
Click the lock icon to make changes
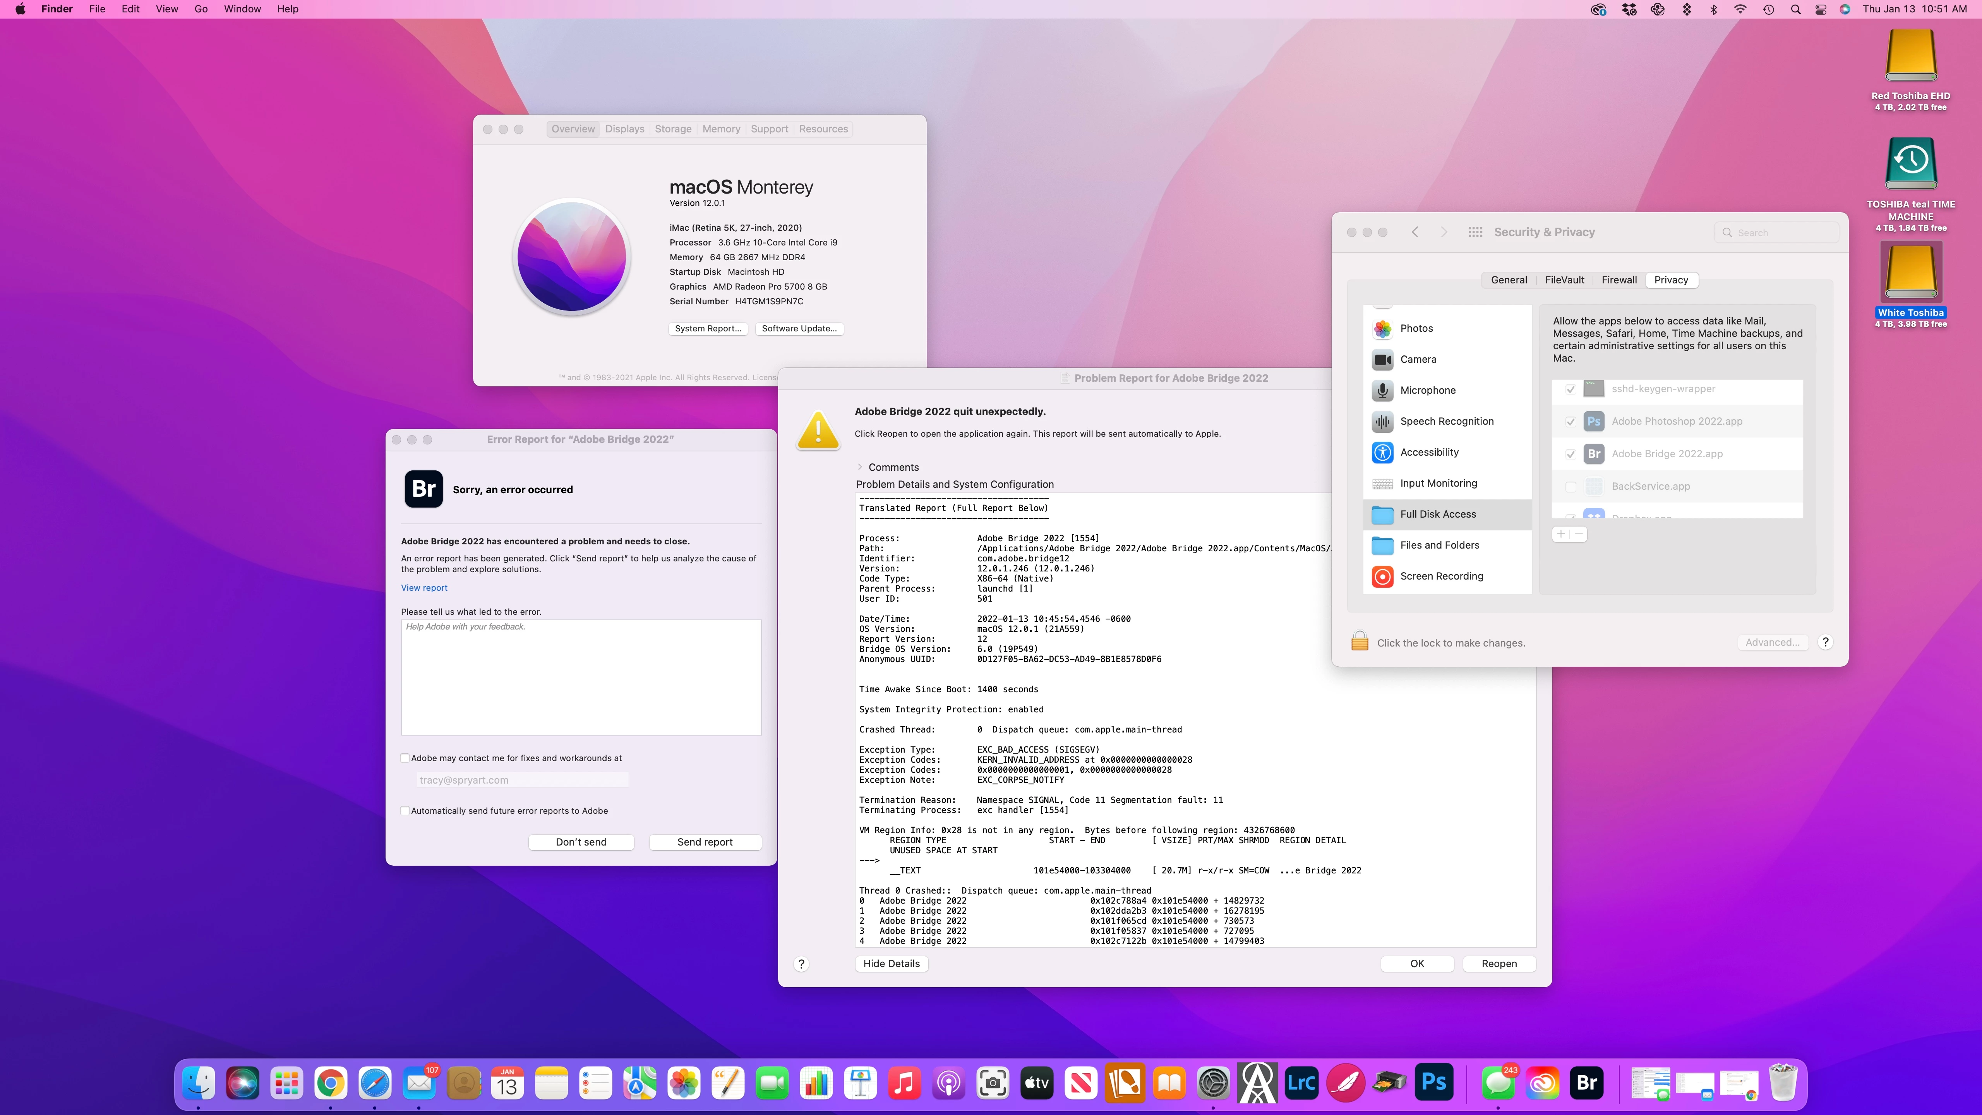tap(1360, 642)
